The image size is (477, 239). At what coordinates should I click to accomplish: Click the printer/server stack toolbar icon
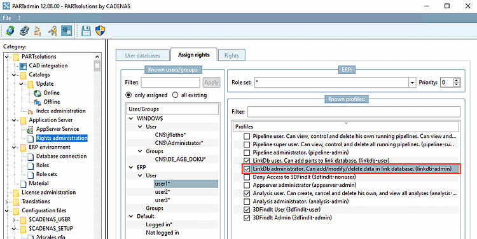pyautogui.click(x=24, y=31)
